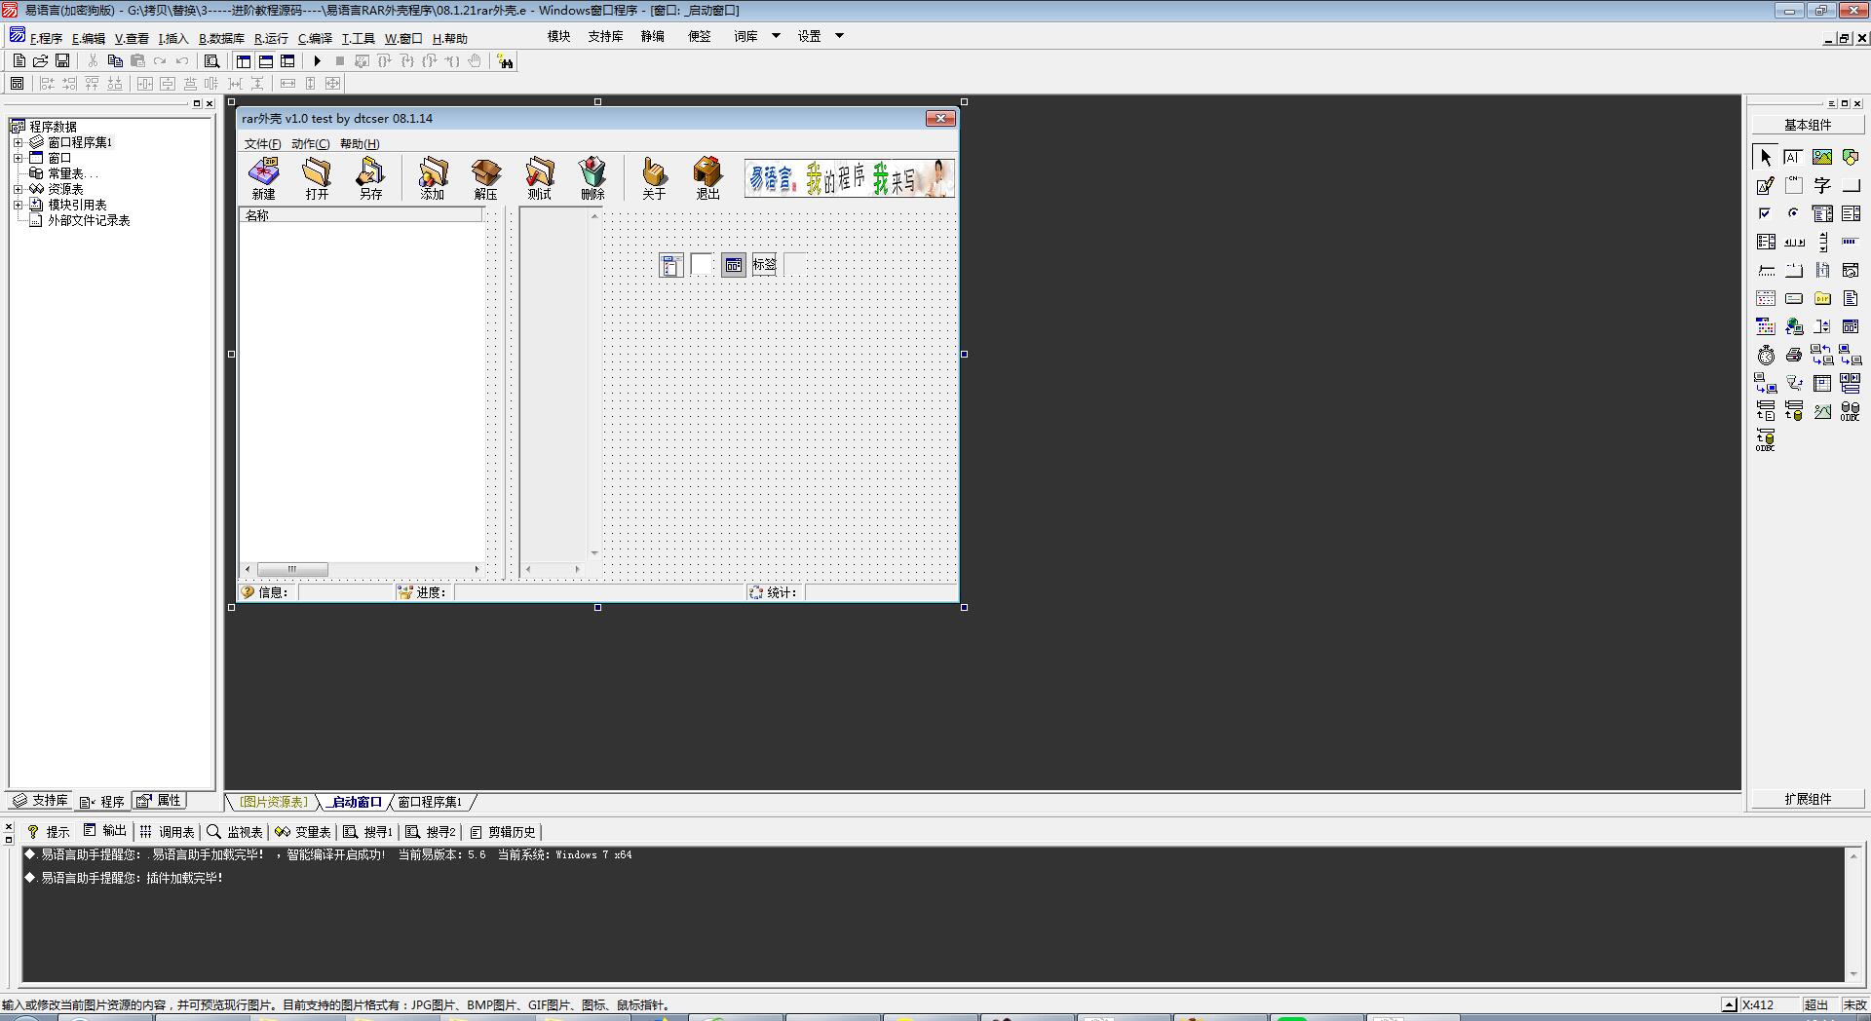Select the printer component icon
The height and width of the screenshot is (1021, 1871).
1794,355
